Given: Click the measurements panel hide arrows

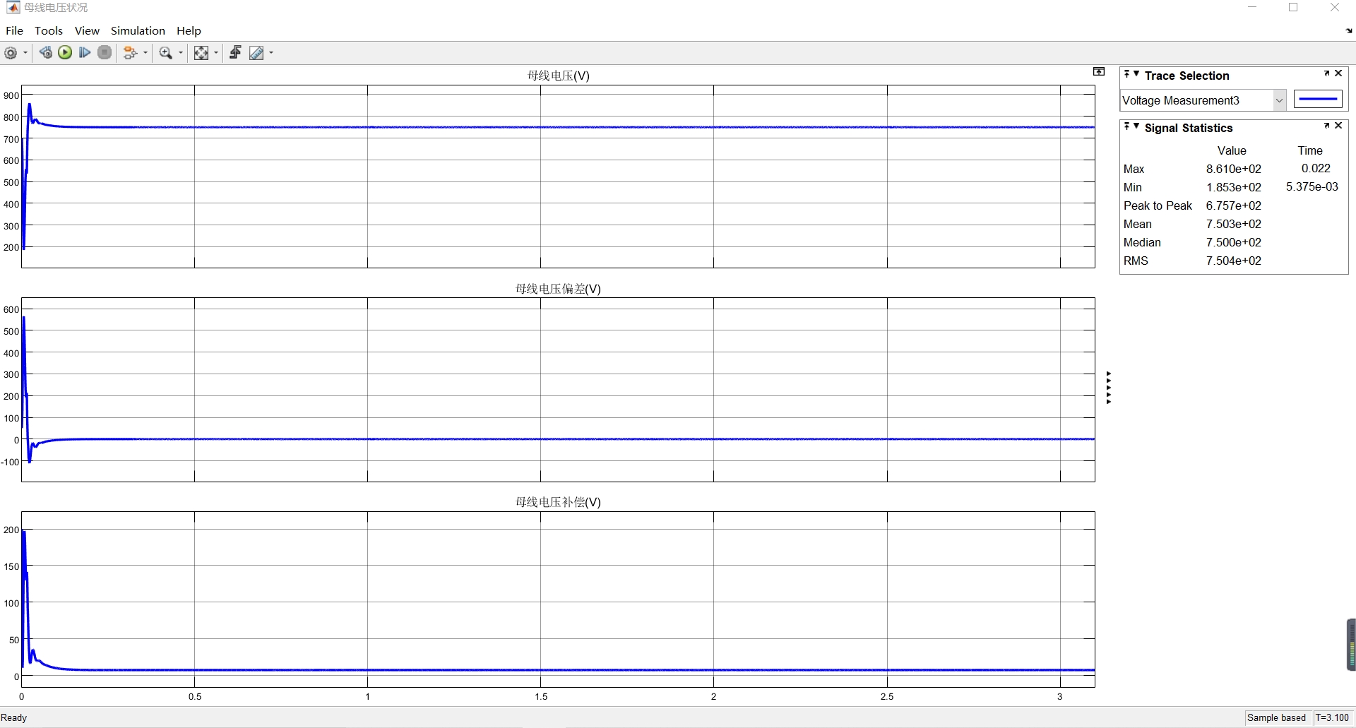Looking at the screenshot, I should coord(1109,388).
